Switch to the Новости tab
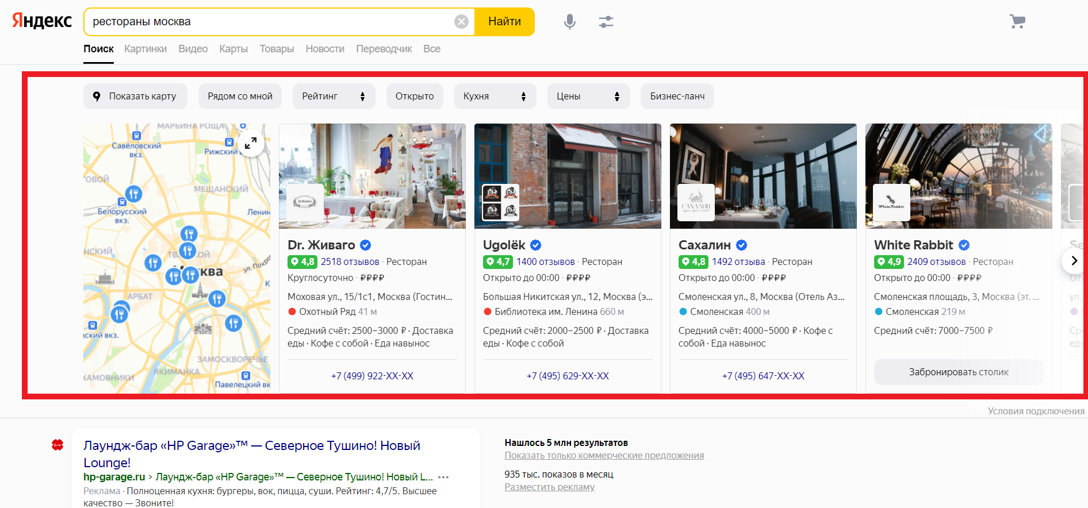 [x=325, y=49]
